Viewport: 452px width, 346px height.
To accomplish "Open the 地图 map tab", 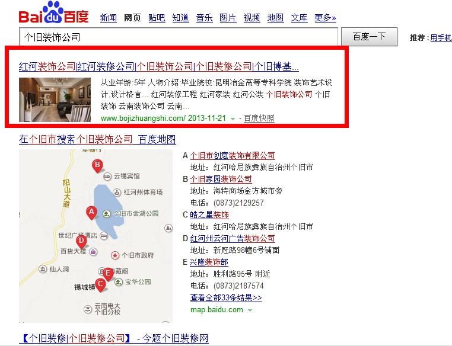I will pos(275,18).
